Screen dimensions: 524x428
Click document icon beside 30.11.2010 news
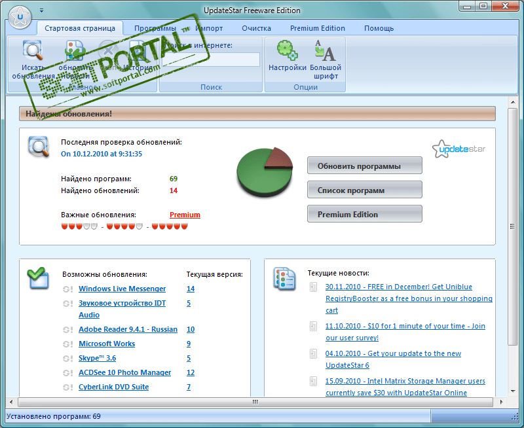point(314,287)
